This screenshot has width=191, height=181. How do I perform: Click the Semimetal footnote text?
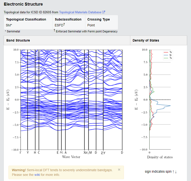pyautogui.click(x=13, y=32)
